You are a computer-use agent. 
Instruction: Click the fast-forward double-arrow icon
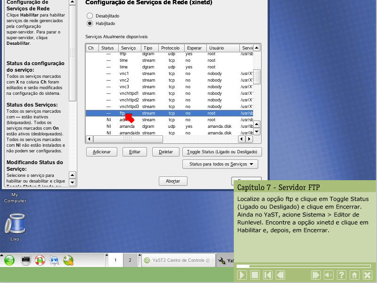click(x=316, y=275)
